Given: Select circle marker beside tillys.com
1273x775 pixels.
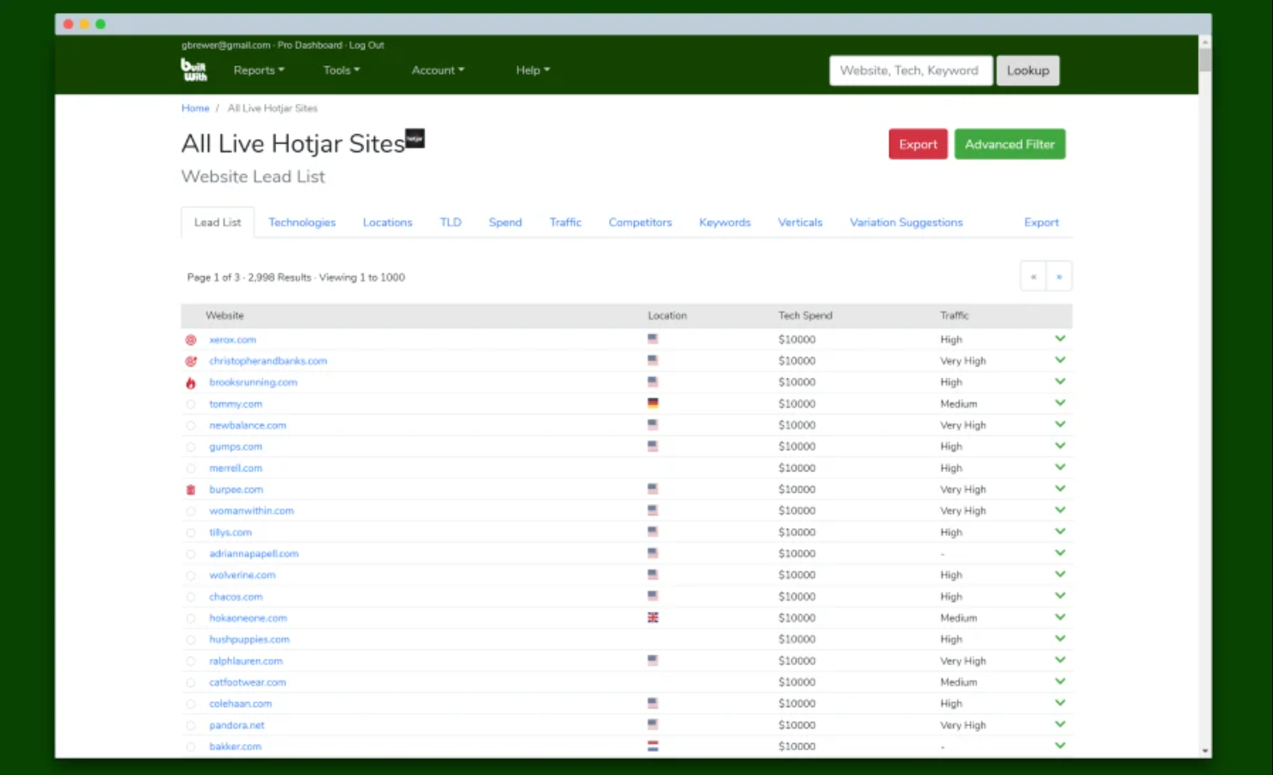Looking at the screenshot, I should tap(191, 532).
